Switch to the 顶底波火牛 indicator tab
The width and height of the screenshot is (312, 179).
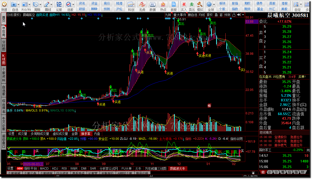pyautogui.click(x=177, y=169)
